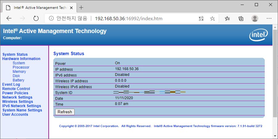Image resolution: width=278 pixels, height=139 pixels.
Task: Open the Event Log page
Action: point(11,85)
